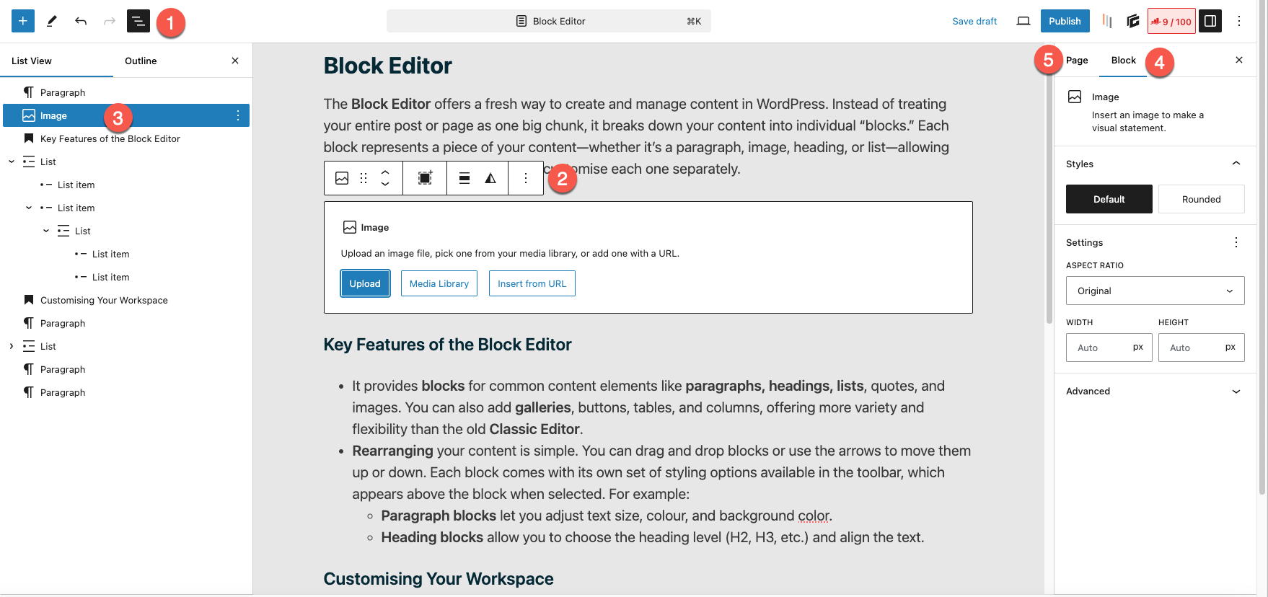Click the drag handle in block toolbar

coord(364,178)
